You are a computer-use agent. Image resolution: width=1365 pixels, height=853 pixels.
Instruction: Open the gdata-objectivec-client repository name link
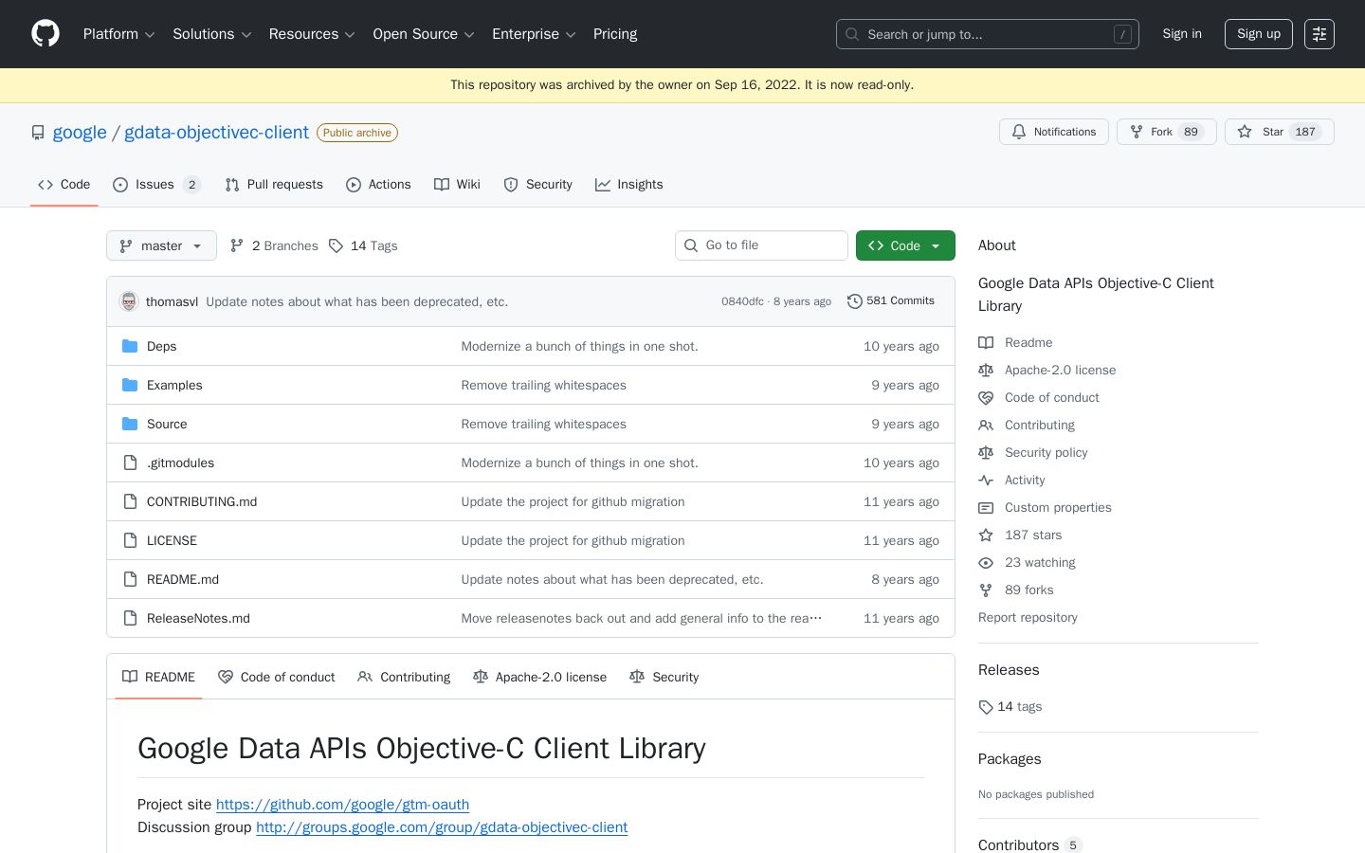[x=216, y=132]
